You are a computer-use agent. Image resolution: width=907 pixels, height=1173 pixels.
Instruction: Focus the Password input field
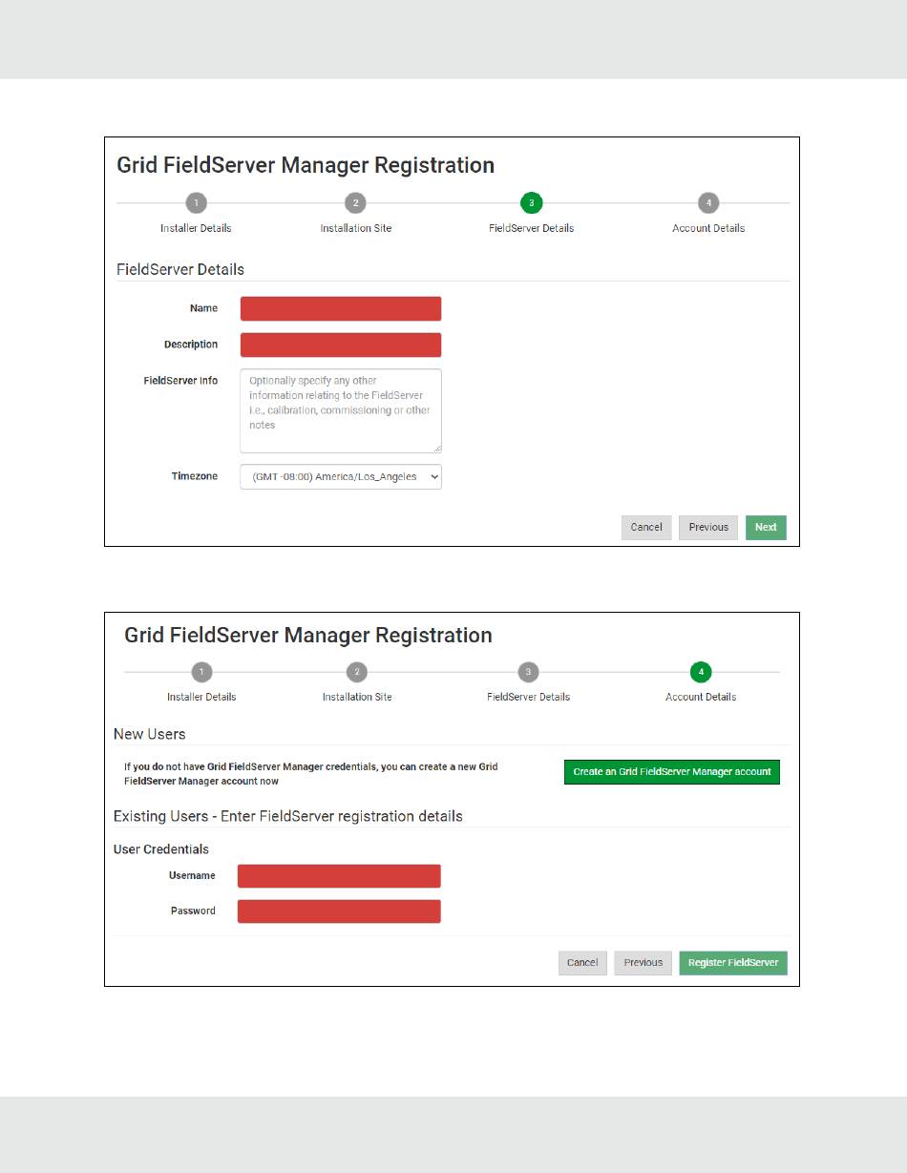[339, 911]
